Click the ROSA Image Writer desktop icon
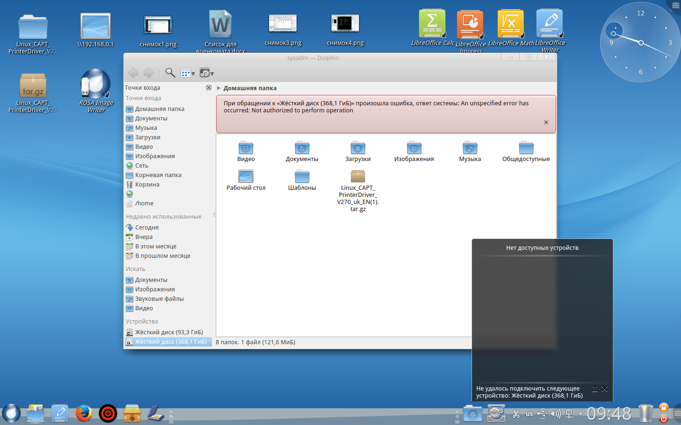 click(x=96, y=91)
